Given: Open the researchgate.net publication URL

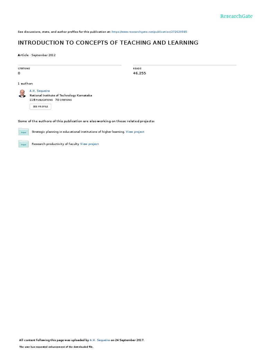Looking at the screenshot, I should point(149,32).
